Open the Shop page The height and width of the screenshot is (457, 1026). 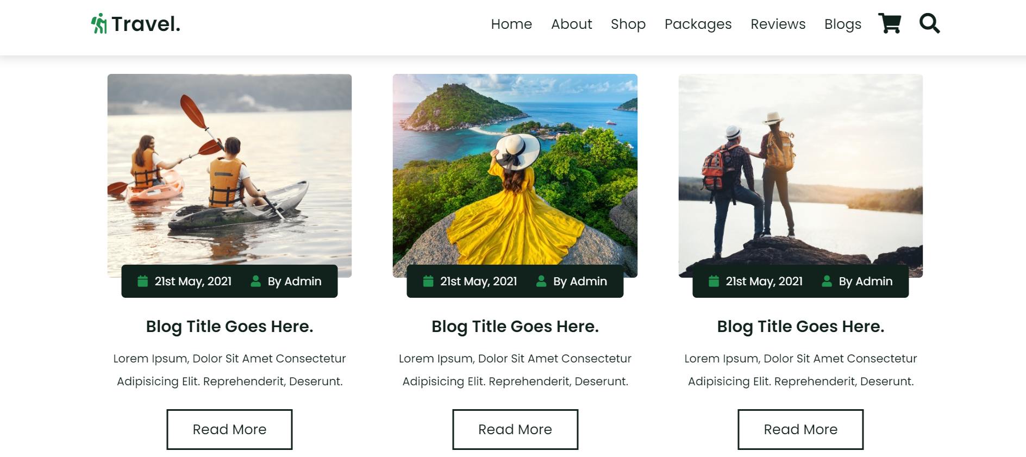point(628,24)
